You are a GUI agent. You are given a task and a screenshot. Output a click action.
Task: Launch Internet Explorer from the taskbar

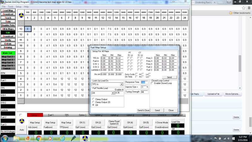tap(62, 139)
